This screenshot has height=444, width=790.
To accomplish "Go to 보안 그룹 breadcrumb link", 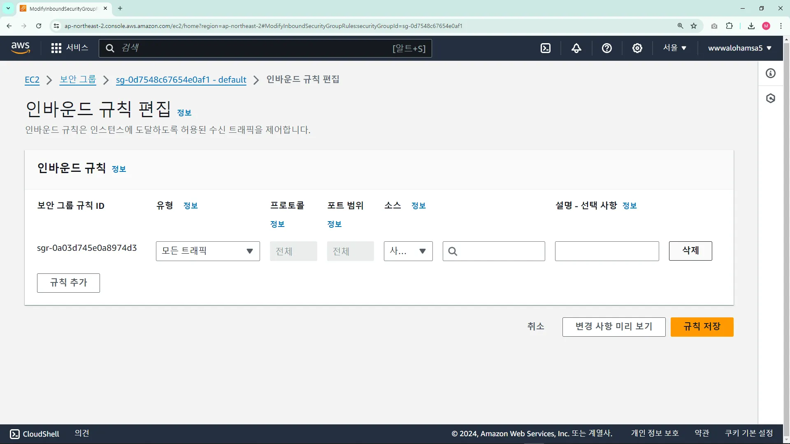I will click(78, 80).
